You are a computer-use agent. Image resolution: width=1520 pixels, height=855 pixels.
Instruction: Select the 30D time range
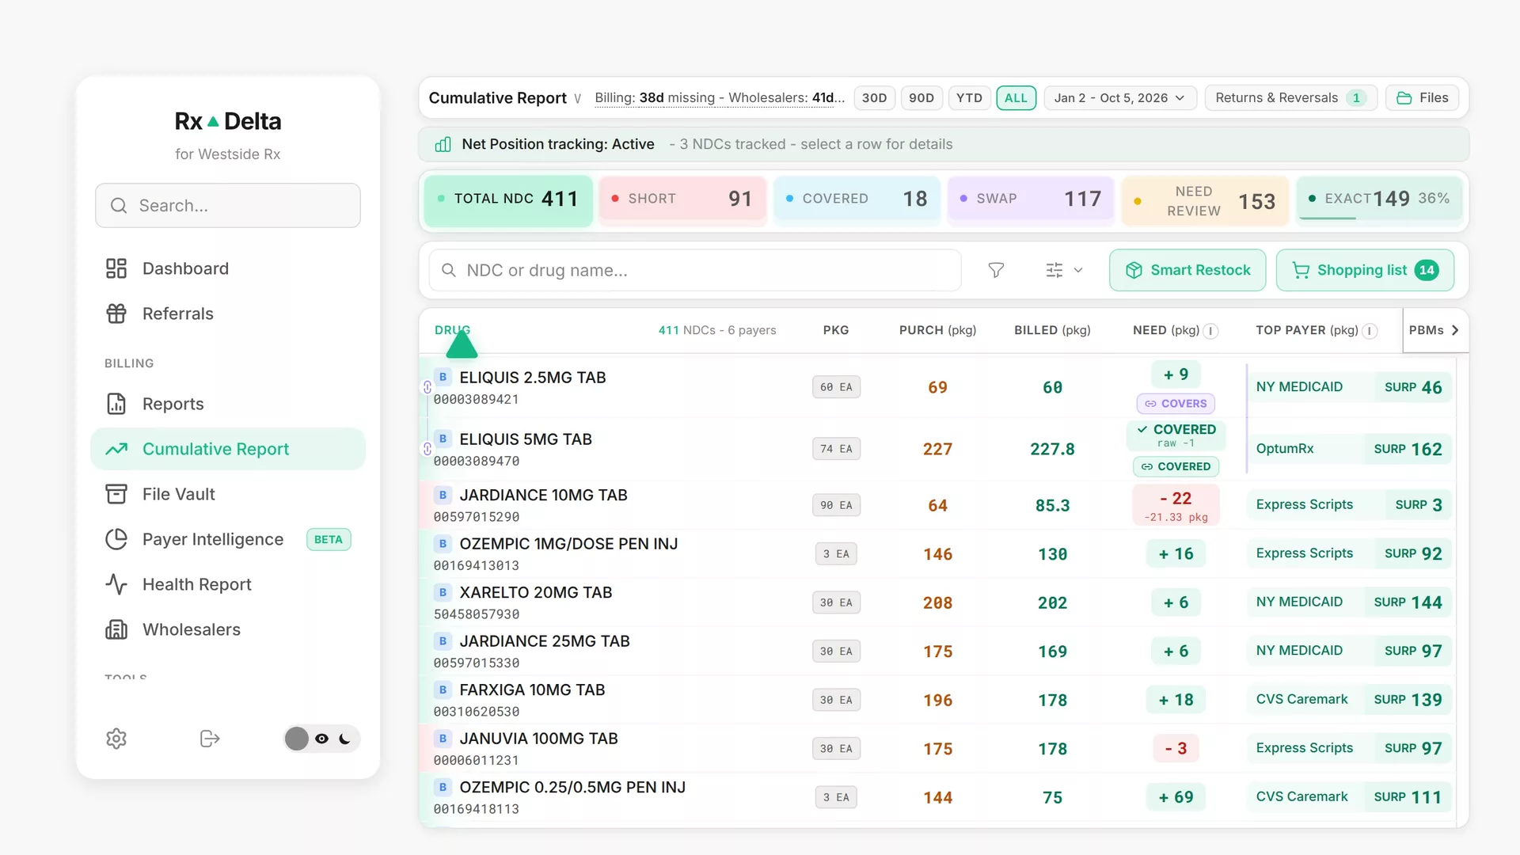pos(874,98)
